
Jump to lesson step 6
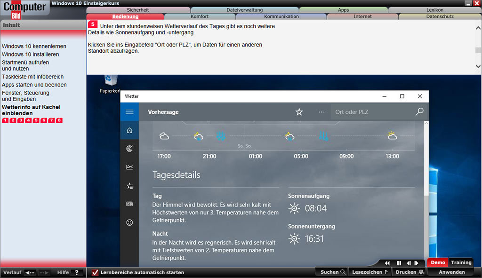coord(44,120)
